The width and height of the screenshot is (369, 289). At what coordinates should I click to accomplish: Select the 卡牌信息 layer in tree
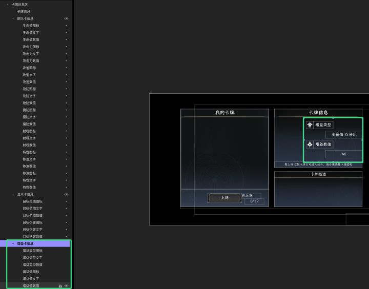point(24,12)
